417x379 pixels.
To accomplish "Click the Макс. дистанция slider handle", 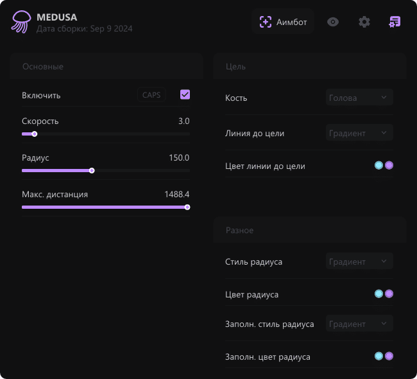I will [x=187, y=207].
